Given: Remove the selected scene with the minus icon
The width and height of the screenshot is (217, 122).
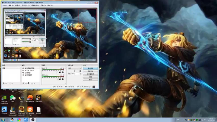Looking at the screenshot, I should (6, 83).
